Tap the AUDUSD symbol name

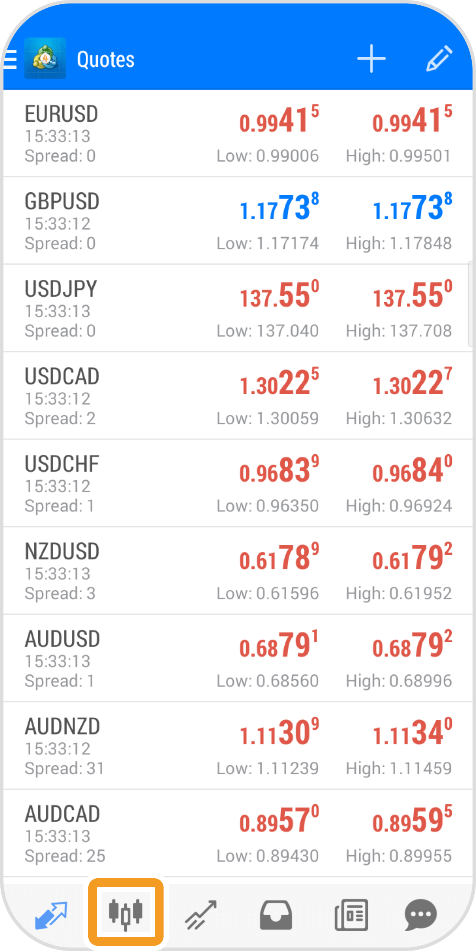pos(62,639)
